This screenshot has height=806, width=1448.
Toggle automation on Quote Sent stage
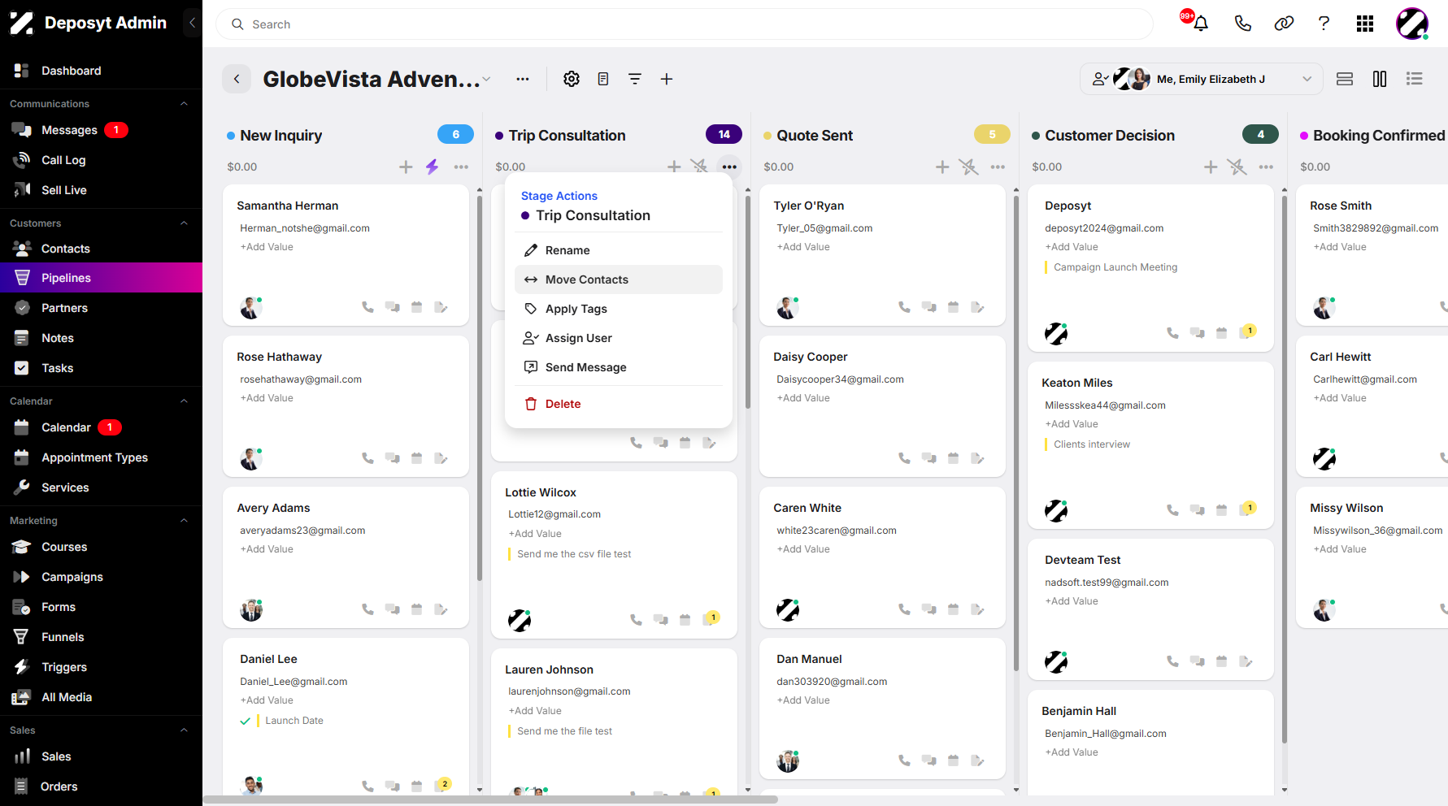click(968, 167)
